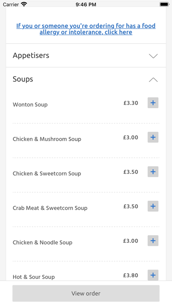The image size is (172, 306).
Task: Click the View order button
Action: pyautogui.click(x=86, y=293)
